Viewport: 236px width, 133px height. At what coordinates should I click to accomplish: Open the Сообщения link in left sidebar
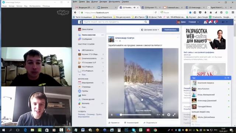point(87,39)
